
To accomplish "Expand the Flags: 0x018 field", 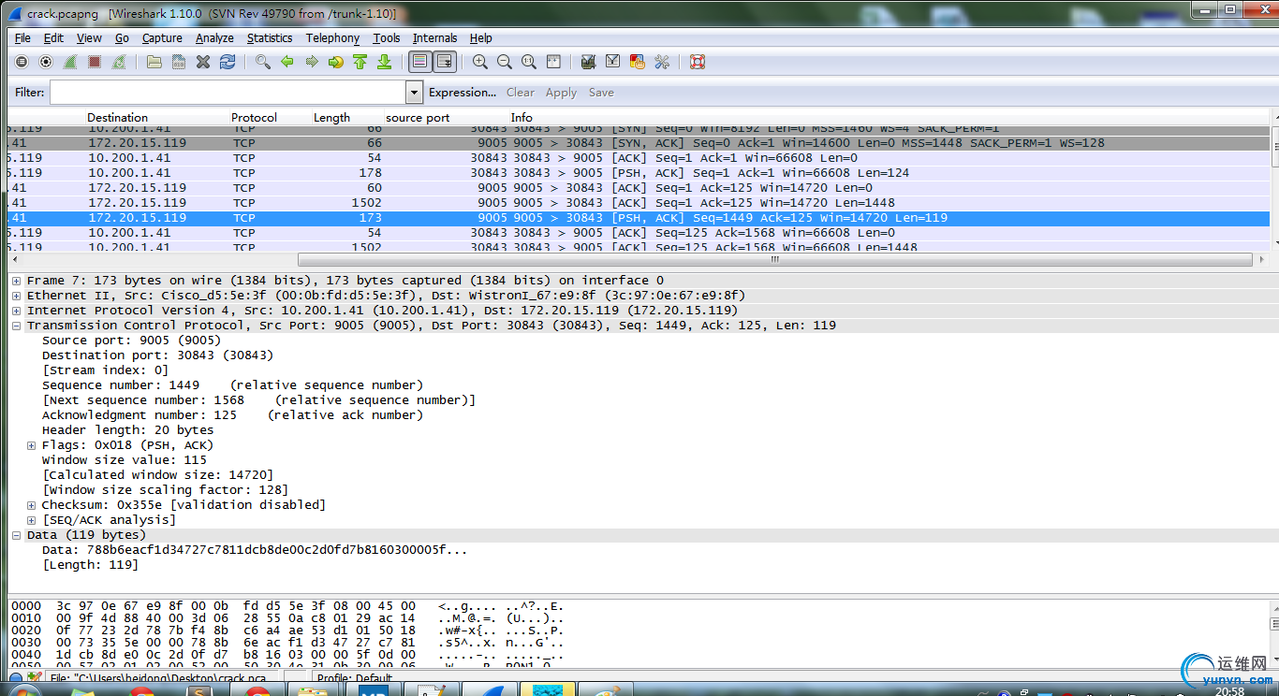I will point(32,444).
